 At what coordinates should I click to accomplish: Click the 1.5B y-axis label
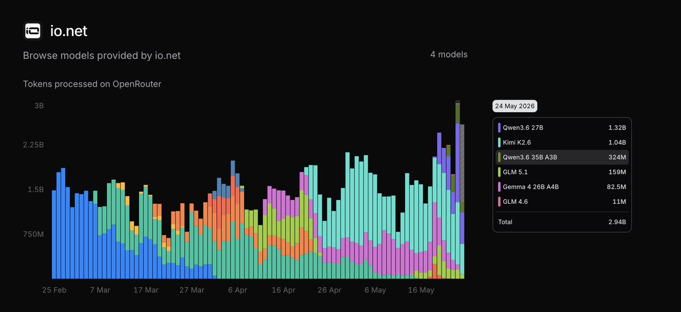pyautogui.click(x=36, y=190)
